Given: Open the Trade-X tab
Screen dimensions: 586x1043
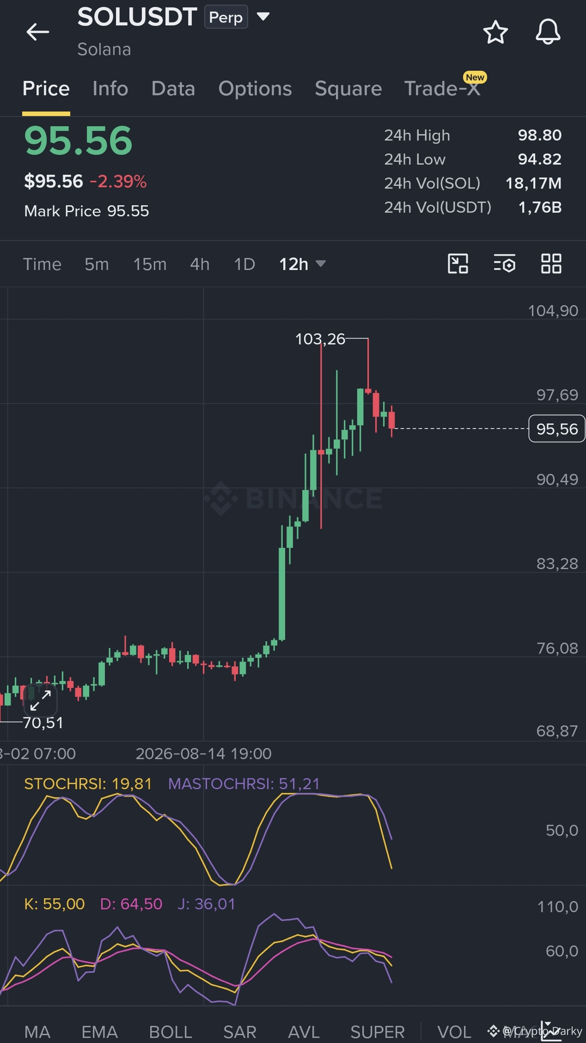Looking at the screenshot, I should tap(443, 88).
